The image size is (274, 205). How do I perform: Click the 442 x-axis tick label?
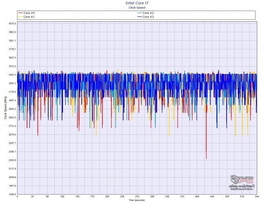pyautogui.click(x=212, y=196)
